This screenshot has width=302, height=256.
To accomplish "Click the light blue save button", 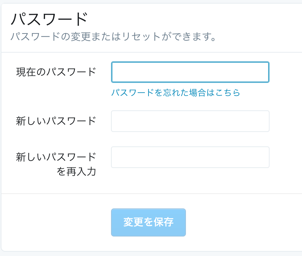I will coord(148,222).
